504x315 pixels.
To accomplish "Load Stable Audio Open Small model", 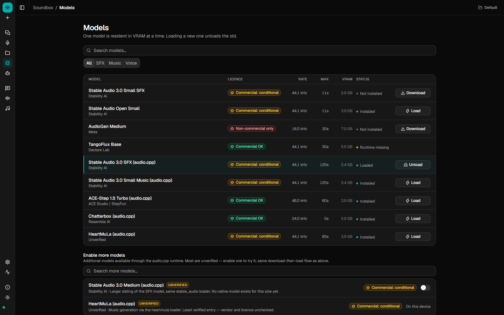I will 413,111.
